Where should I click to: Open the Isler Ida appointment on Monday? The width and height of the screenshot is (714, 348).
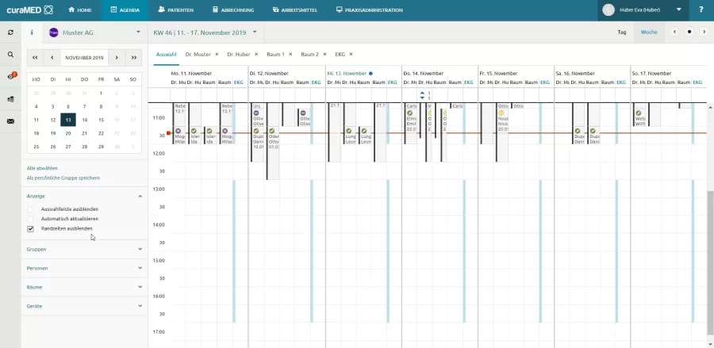195,136
